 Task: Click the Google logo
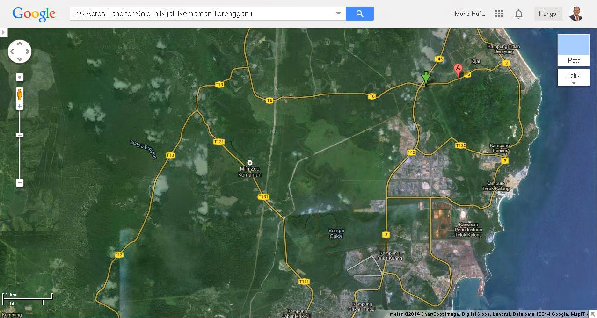(x=33, y=14)
